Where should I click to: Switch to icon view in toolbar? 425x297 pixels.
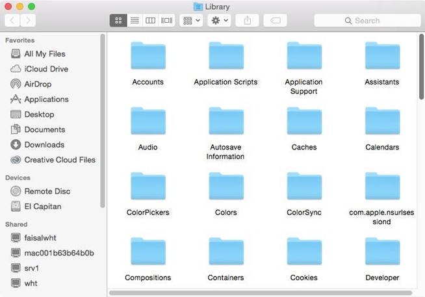click(x=119, y=21)
